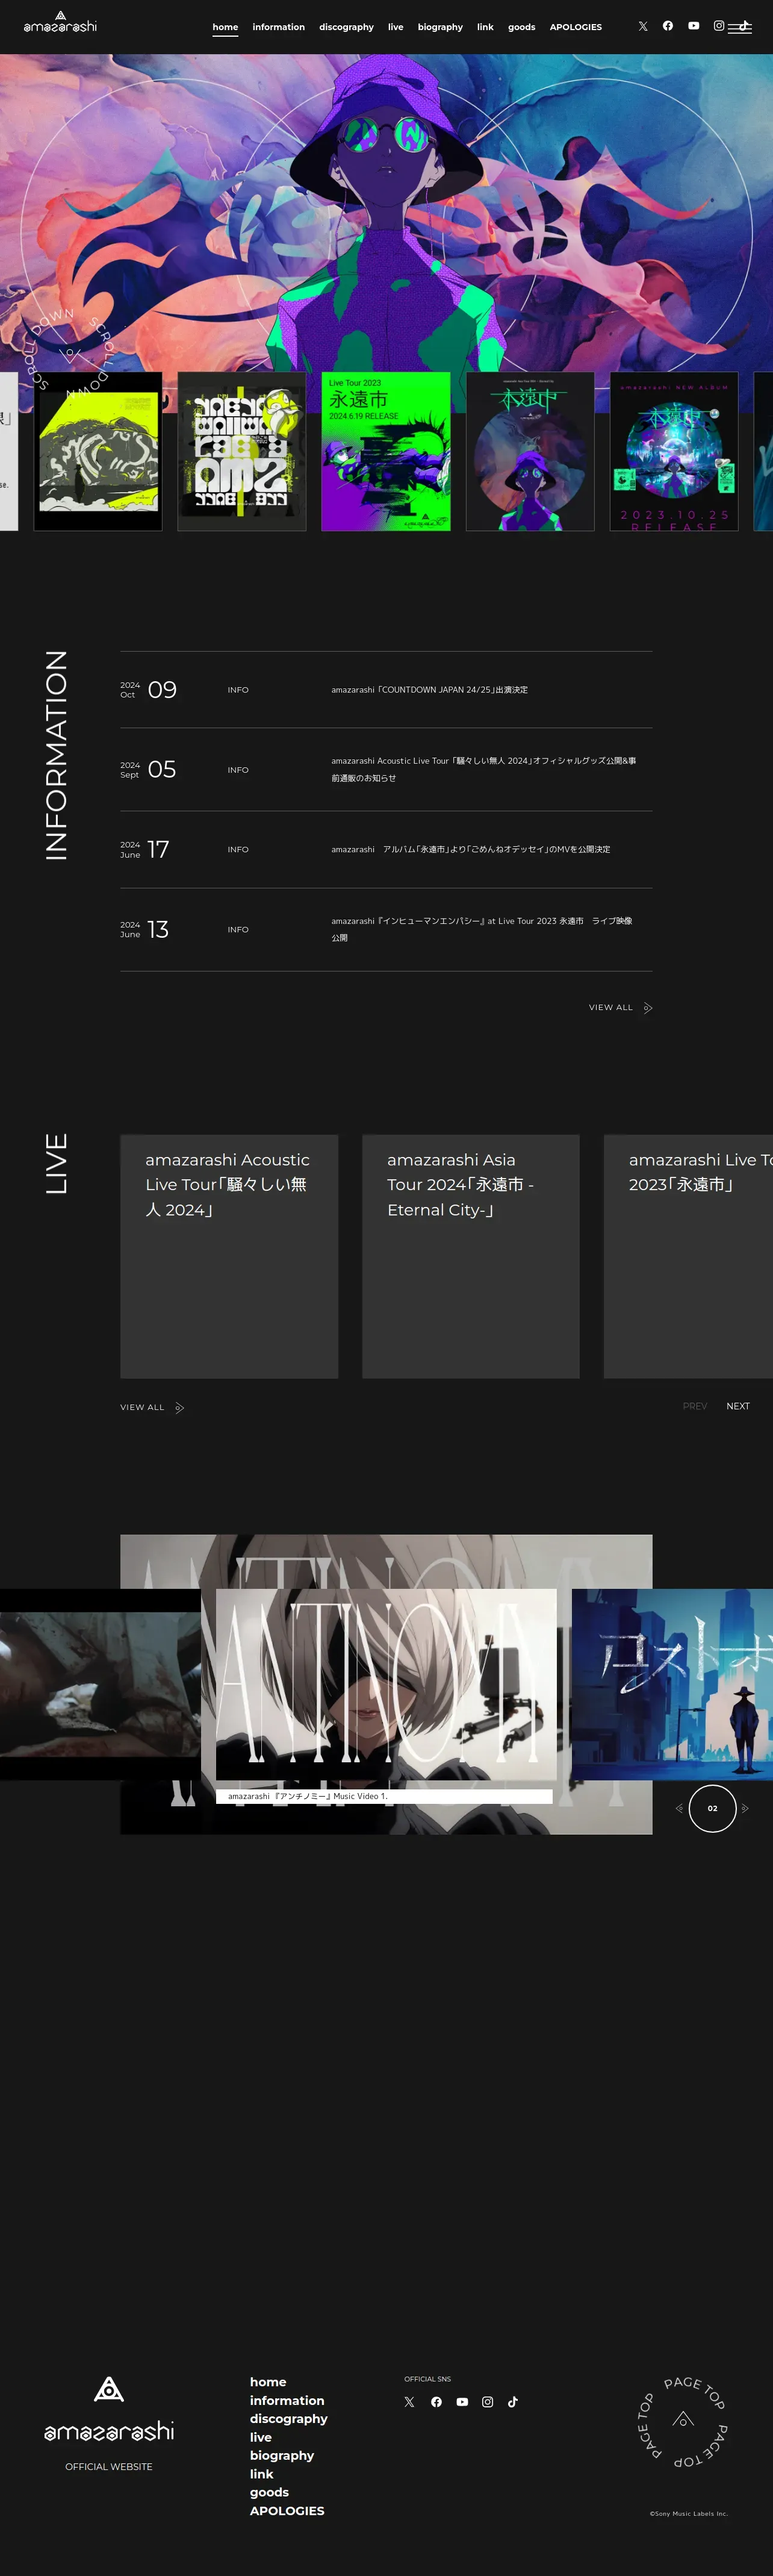The height and width of the screenshot is (2576, 773).
Task: Advance to next video with right arrow beside 02
Action: coord(745,1808)
